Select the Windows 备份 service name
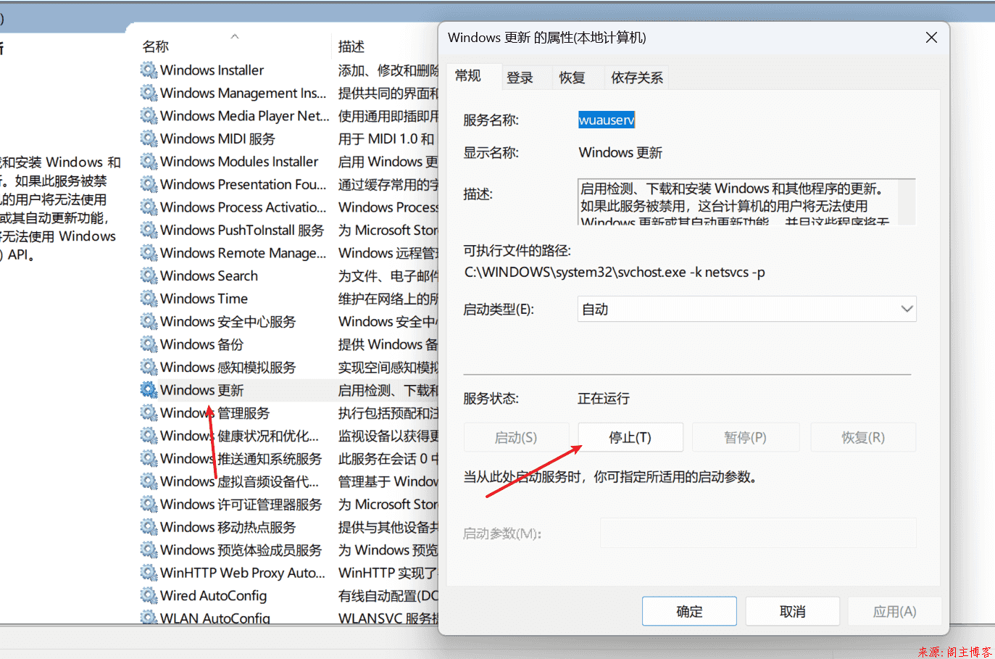Viewport: 995px width, 659px height. [201, 344]
